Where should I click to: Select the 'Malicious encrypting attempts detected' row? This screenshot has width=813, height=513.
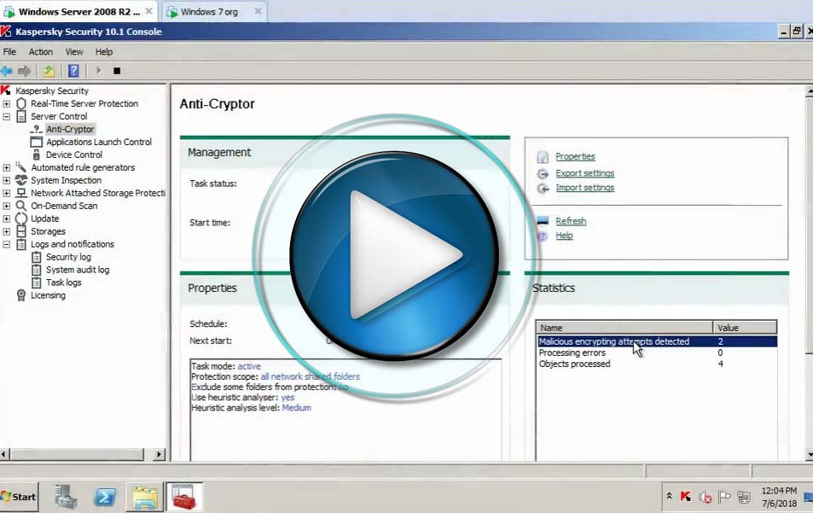point(656,341)
